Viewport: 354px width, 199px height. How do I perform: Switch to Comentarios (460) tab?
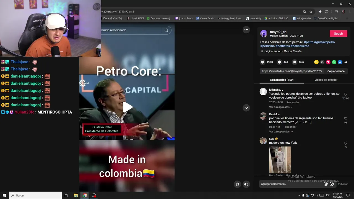coord(282,80)
